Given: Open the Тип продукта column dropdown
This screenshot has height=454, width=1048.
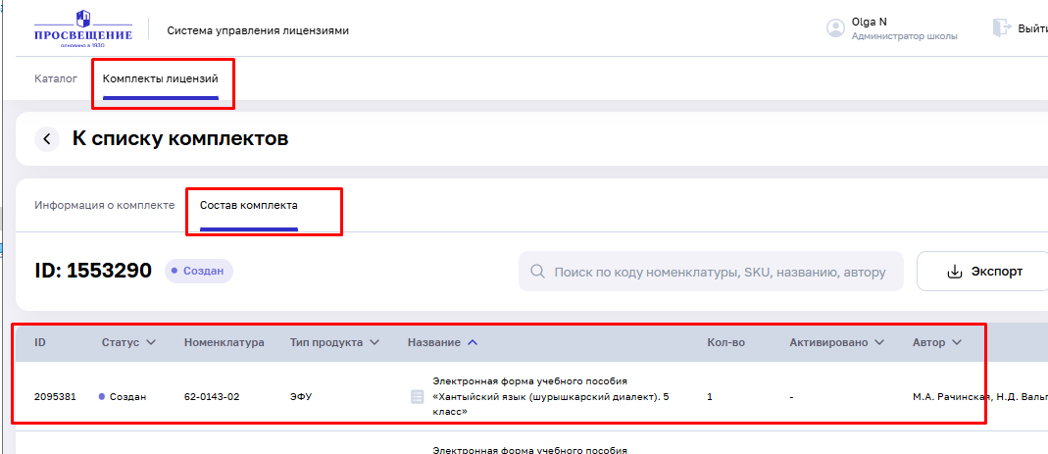Looking at the screenshot, I should pyautogui.click(x=373, y=342).
